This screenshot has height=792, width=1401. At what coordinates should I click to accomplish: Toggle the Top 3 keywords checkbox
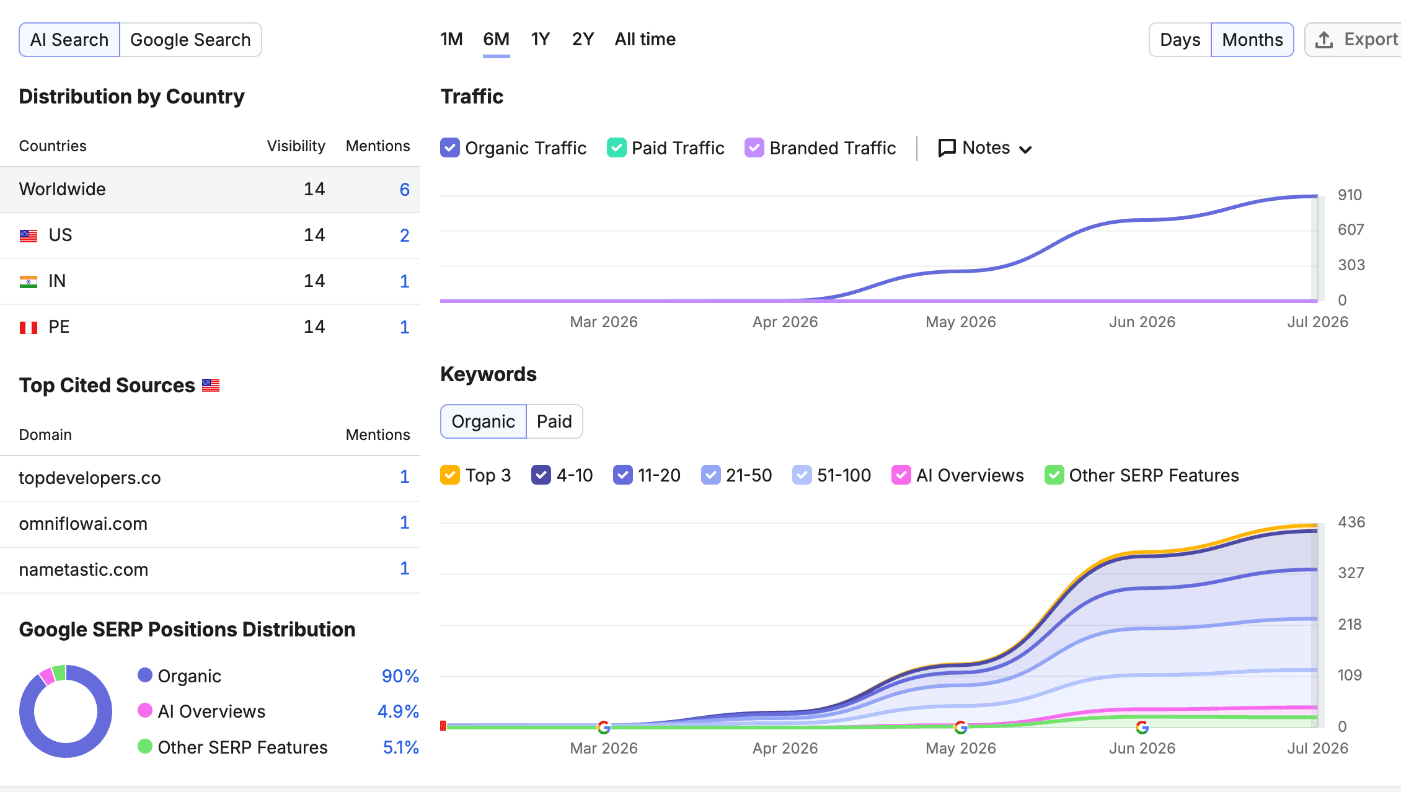[450, 475]
